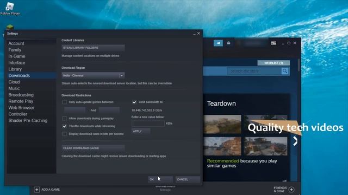Click the Steam announcements megaphone icon
The height and width of the screenshot is (195, 348).
pos(218,43)
